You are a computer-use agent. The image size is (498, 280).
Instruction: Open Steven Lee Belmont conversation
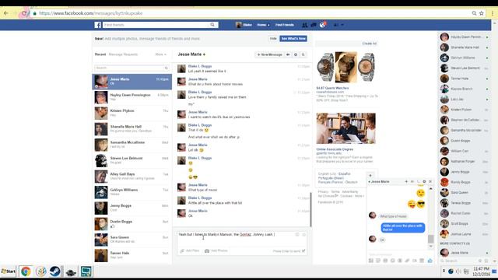coord(132,161)
